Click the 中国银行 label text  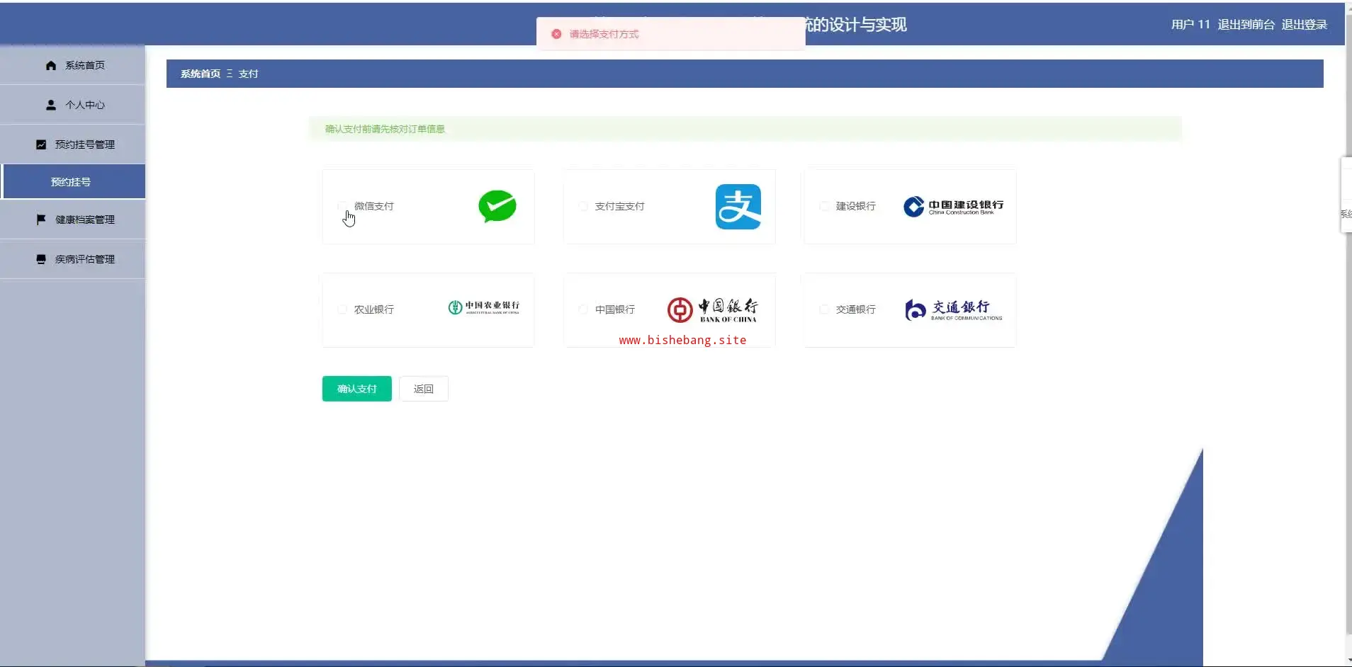[615, 309]
